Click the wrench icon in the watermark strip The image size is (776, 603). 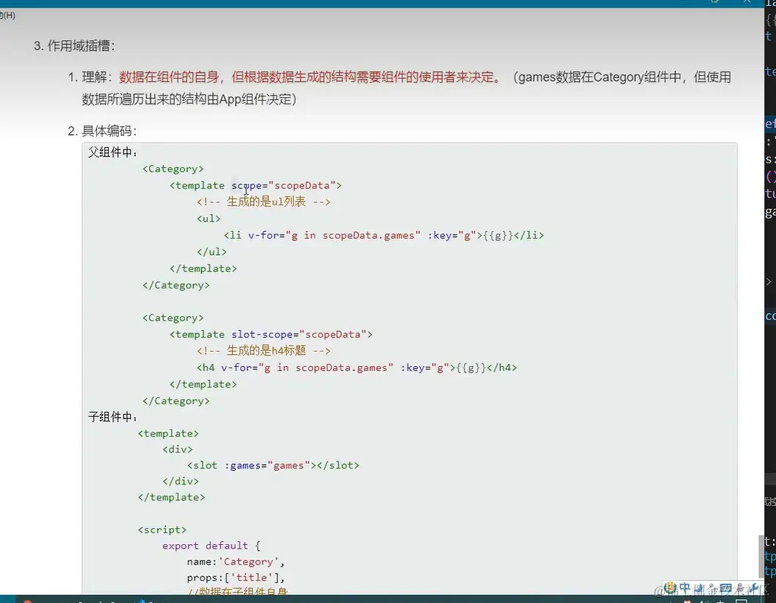coord(753,588)
